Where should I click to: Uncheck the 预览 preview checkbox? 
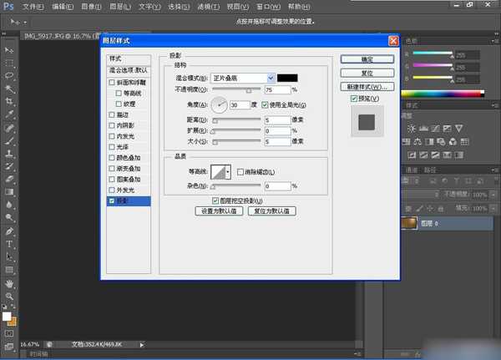355,99
